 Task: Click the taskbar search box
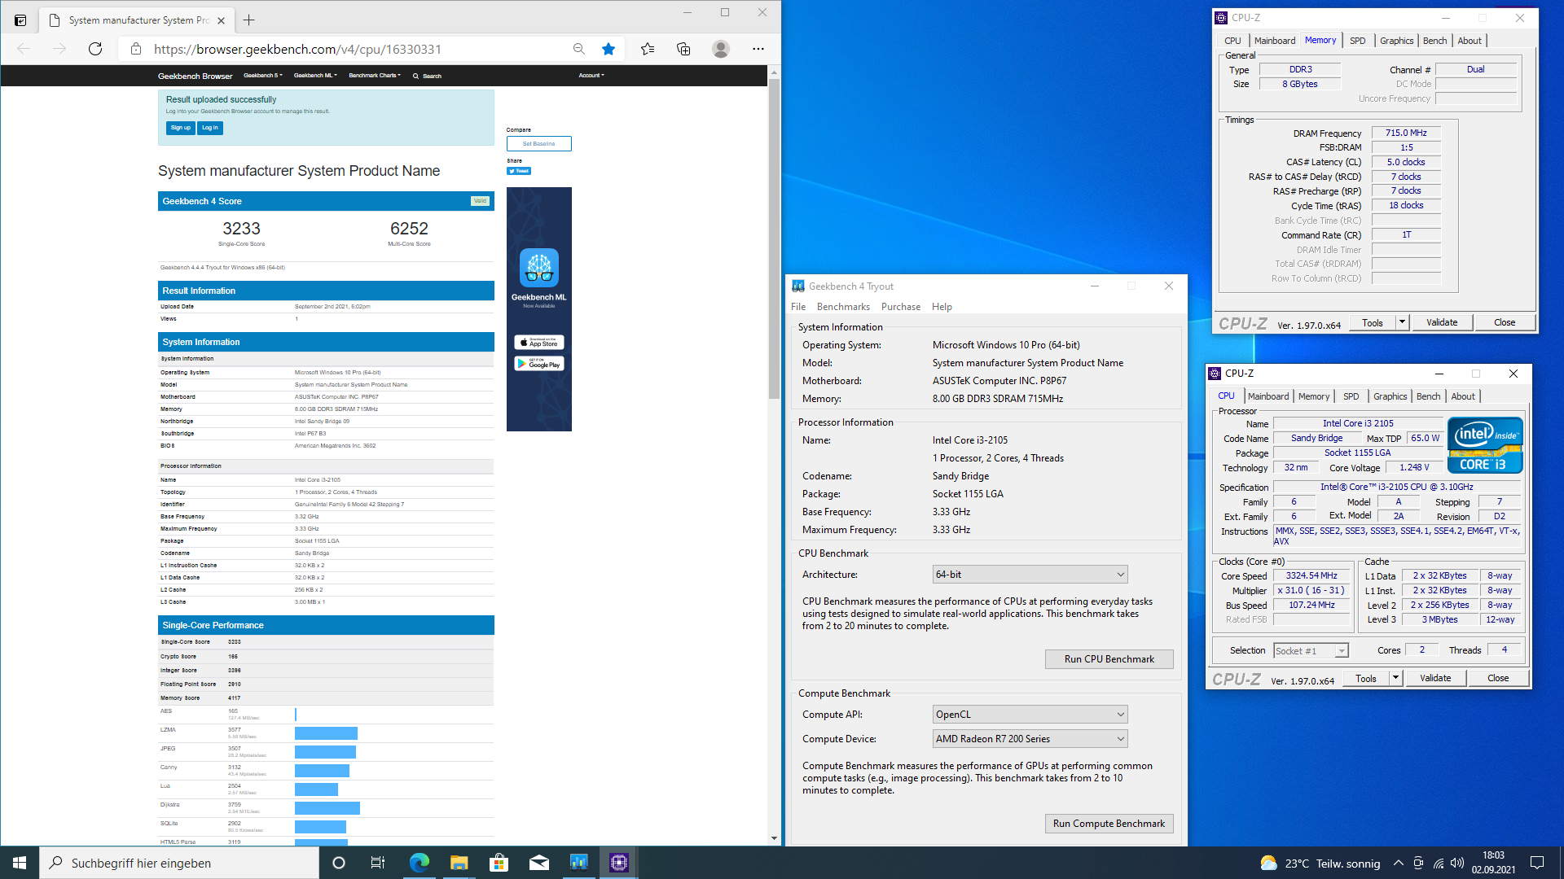click(179, 863)
